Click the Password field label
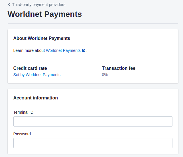 coord(22,134)
